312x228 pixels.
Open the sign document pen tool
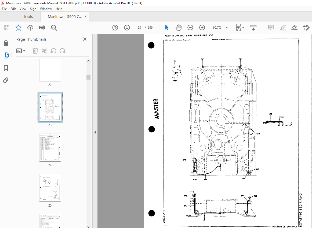(294, 28)
